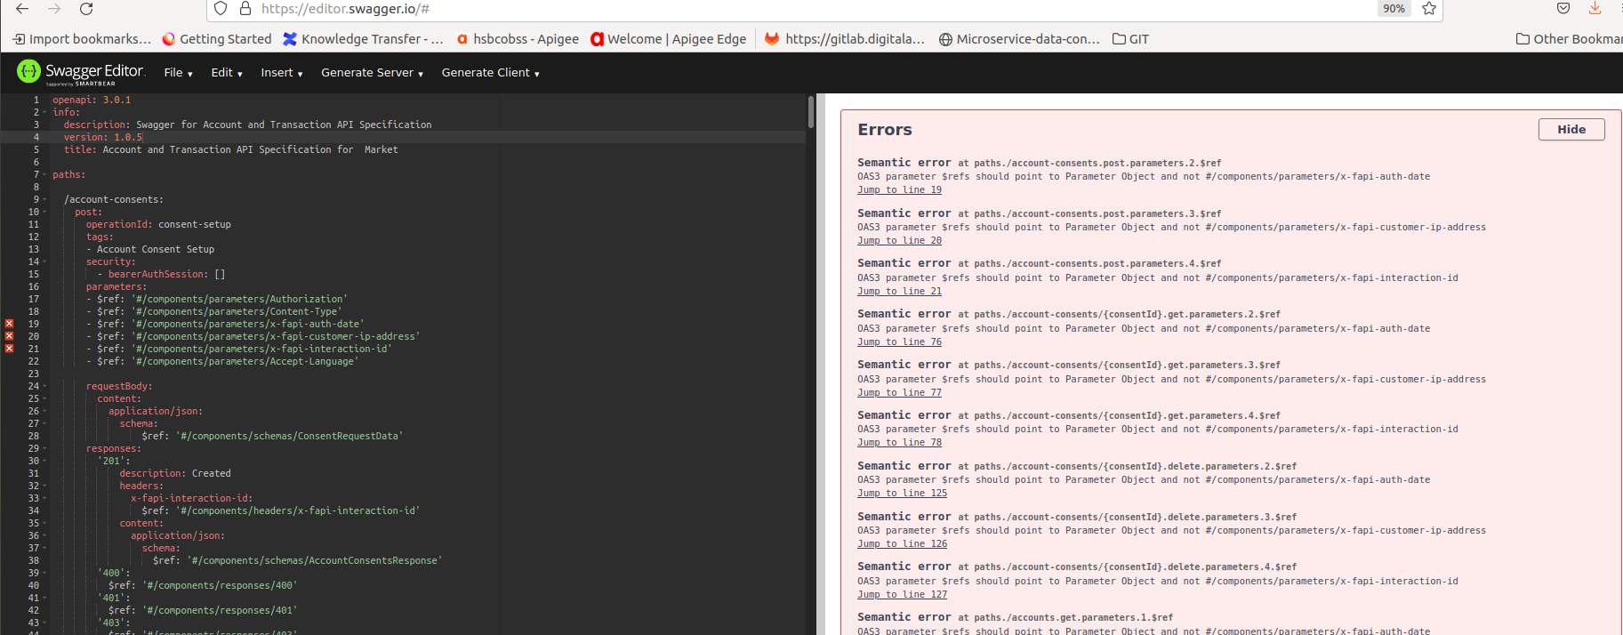Follow the Jump to line 76 link
Image resolution: width=1623 pixels, height=635 pixels.
click(x=899, y=342)
